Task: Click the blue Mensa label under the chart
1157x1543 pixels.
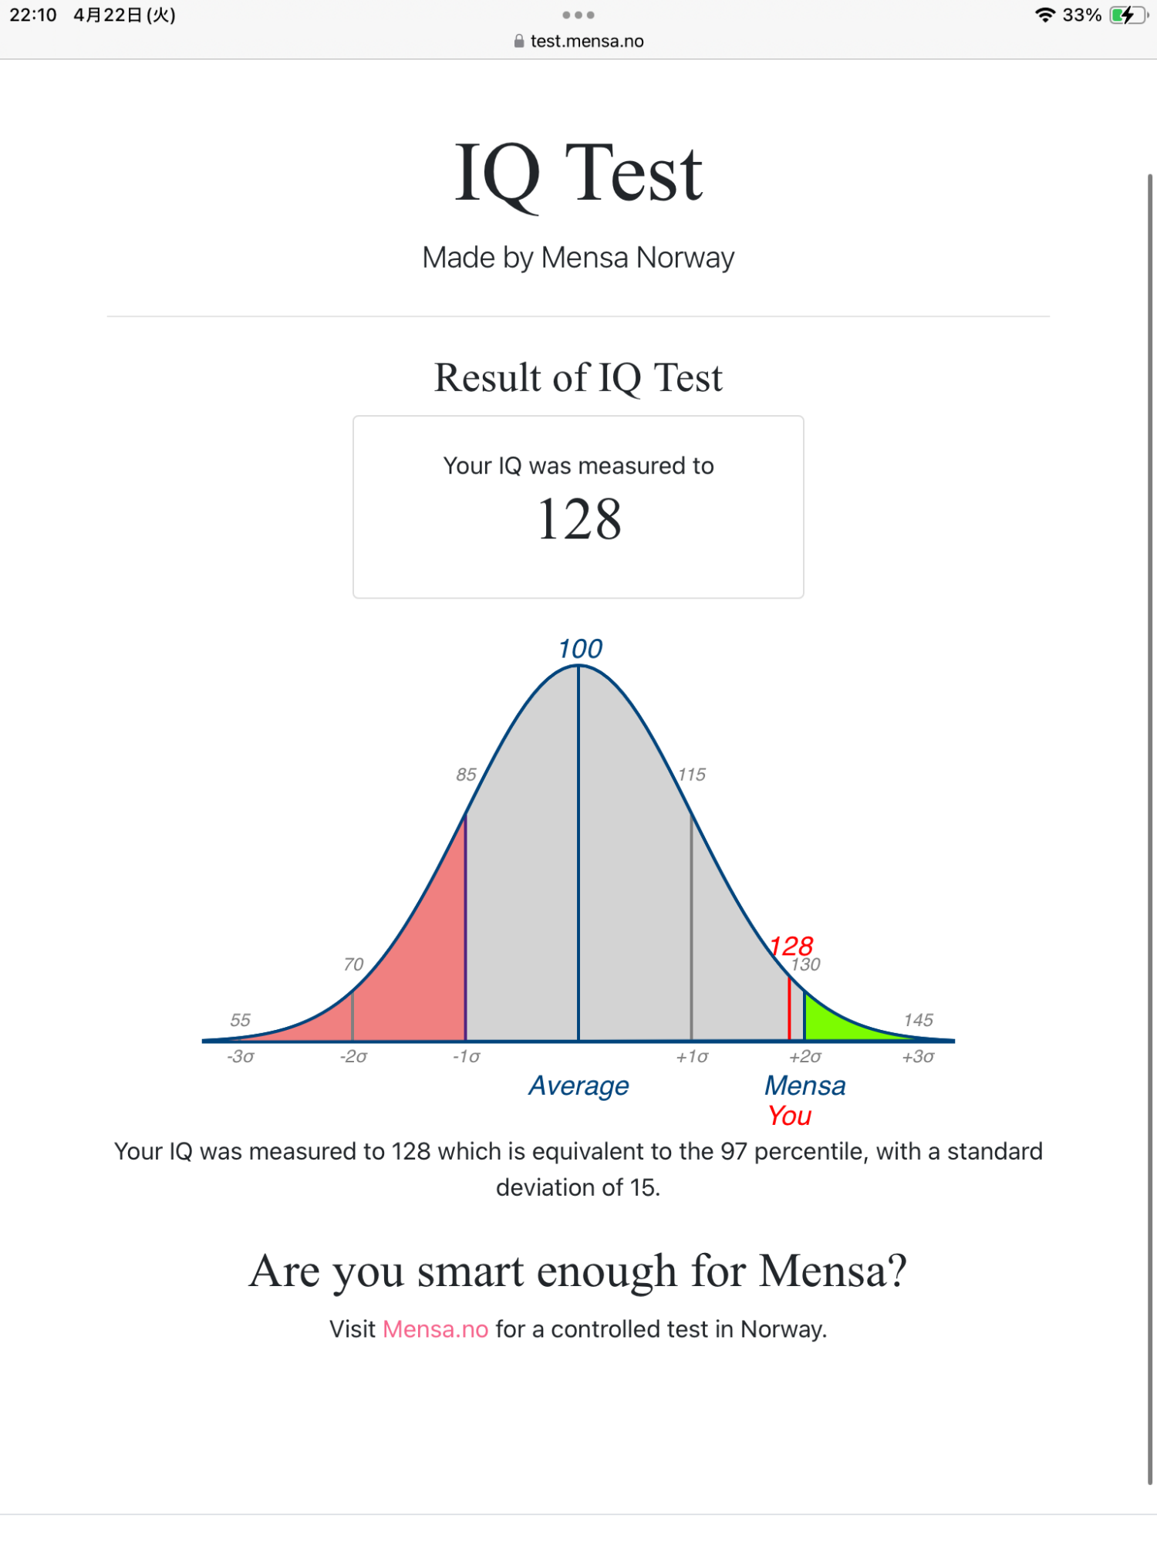Action: [x=805, y=1086]
